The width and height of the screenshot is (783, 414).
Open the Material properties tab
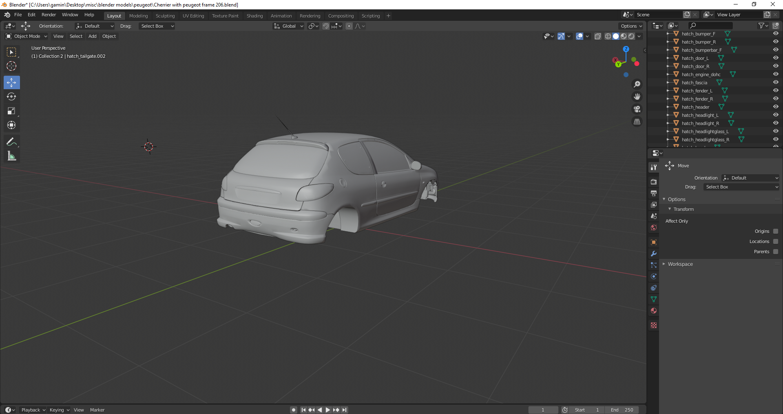(x=654, y=311)
